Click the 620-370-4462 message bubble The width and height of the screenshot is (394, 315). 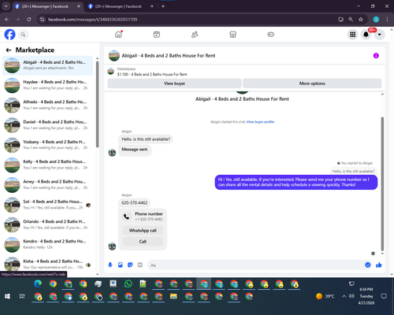click(135, 202)
